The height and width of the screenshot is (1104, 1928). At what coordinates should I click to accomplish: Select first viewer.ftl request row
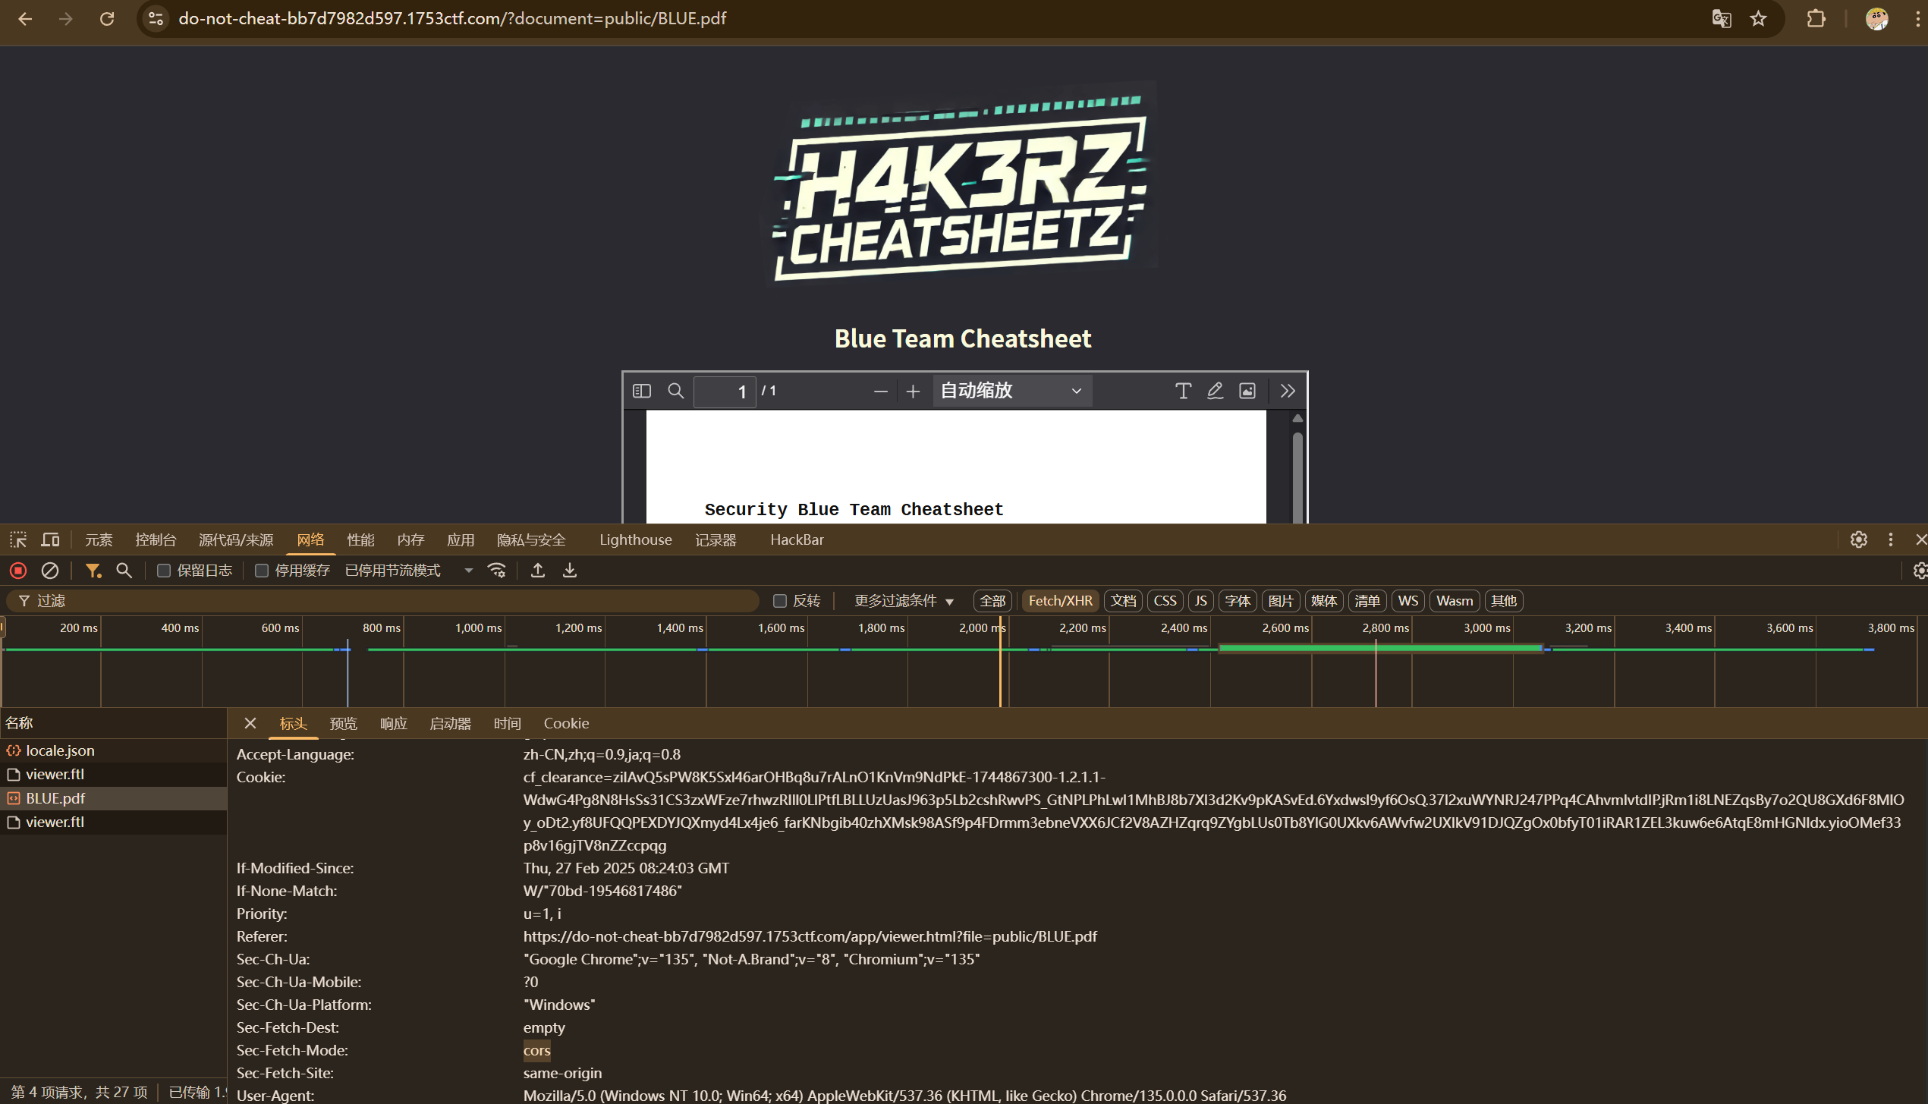[114, 775]
